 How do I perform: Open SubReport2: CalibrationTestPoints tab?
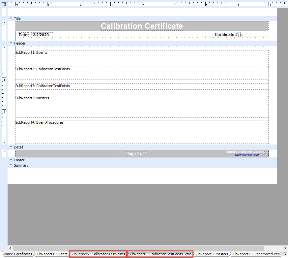coord(98,254)
